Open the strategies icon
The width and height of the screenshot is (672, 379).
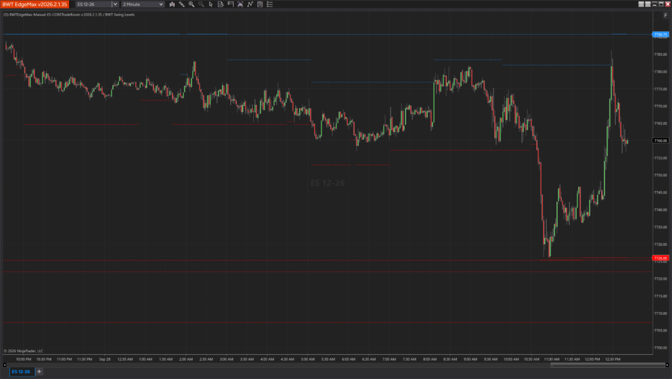coord(260,5)
